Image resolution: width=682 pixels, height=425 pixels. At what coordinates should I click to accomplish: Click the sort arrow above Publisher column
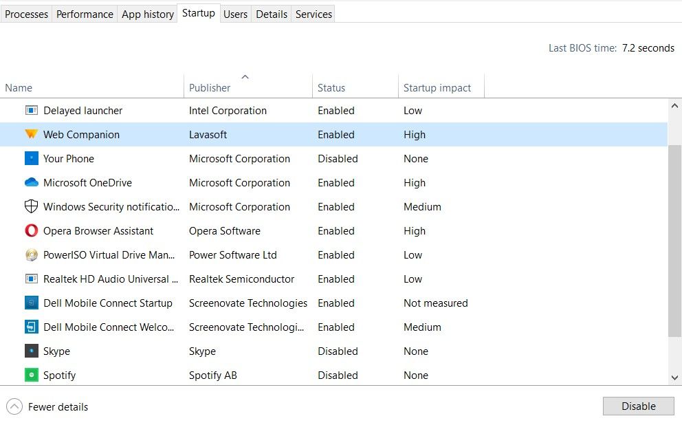tap(245, 77)
